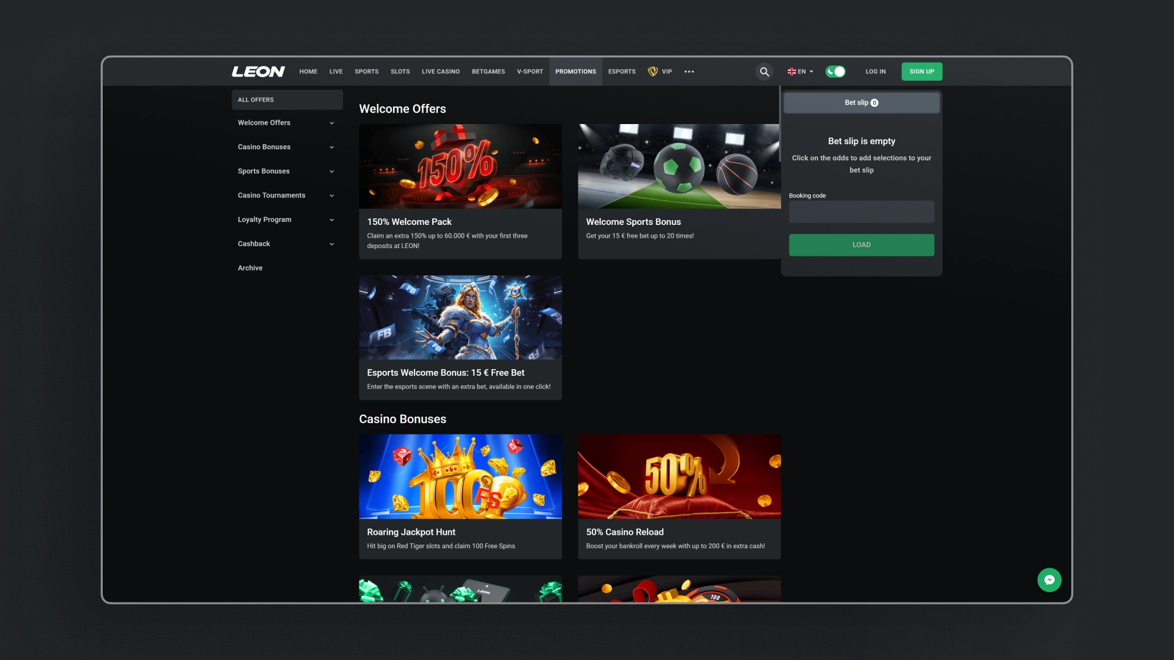Viewport: 1174px width, 660px height.
Task: Click the green SIGN UP button
Action: coord(921,71)
